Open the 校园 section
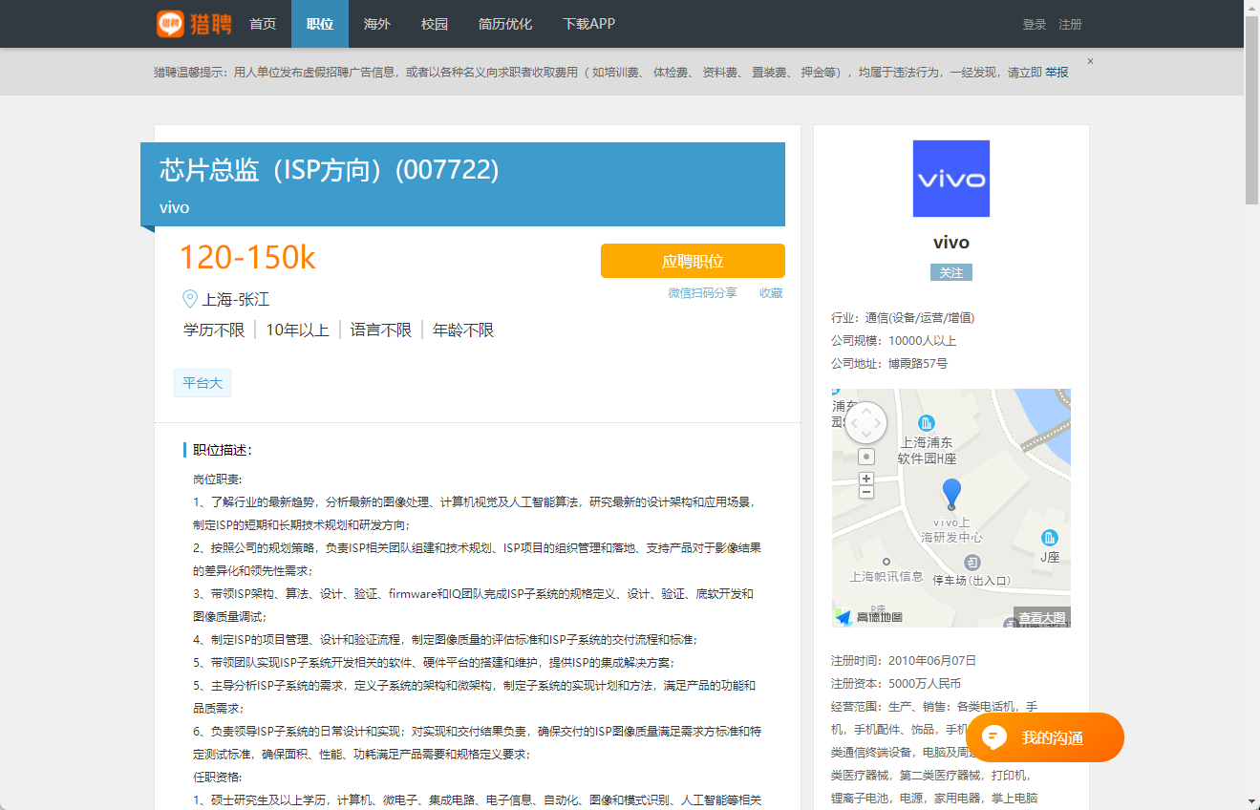The width and height of the screenshot is (1260, 810). click(x=435, y=24)
